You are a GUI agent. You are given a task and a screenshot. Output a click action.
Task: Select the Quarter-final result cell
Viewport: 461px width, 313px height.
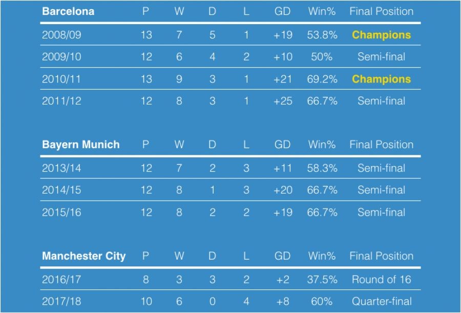[x=381, y=302]
